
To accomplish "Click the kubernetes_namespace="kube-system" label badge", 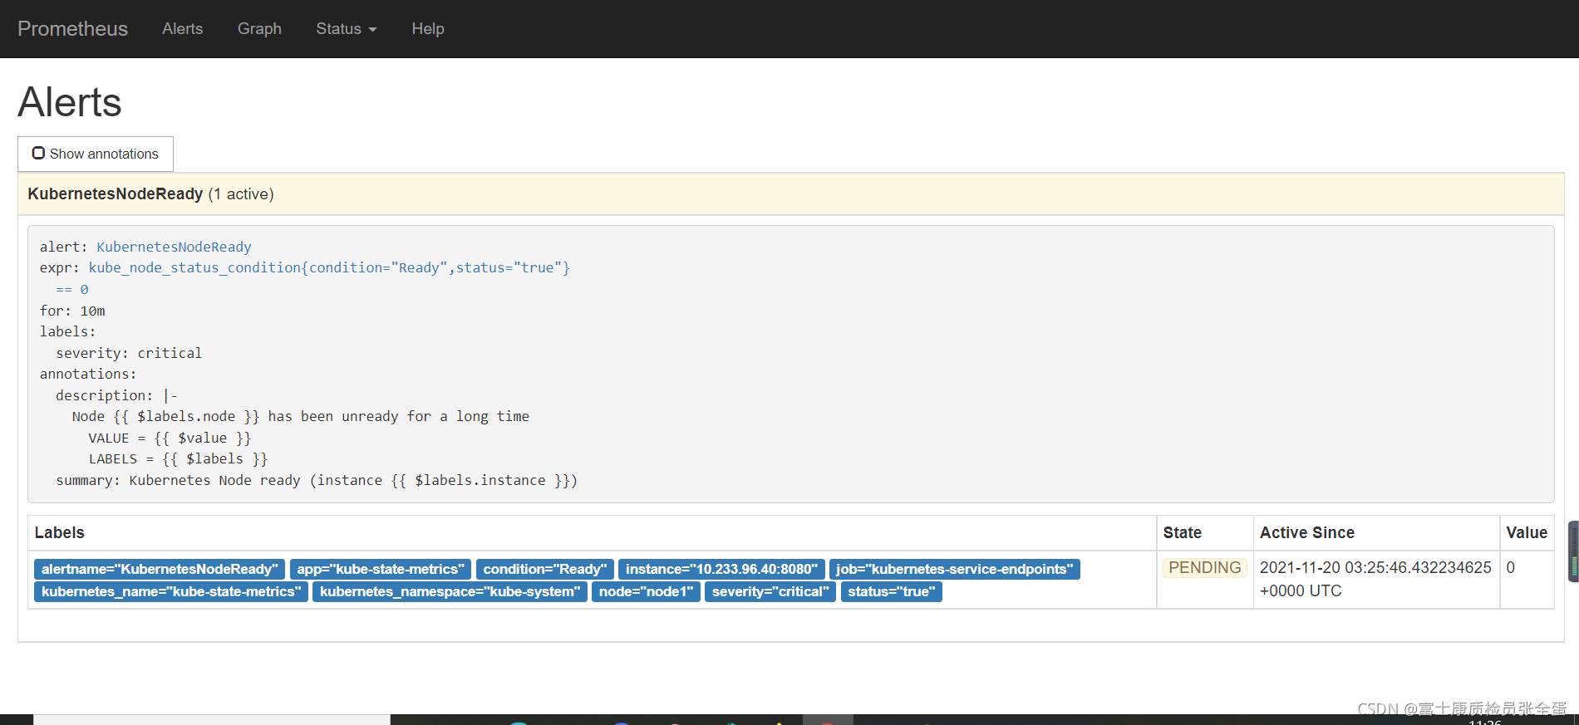I will coord(450,591).
